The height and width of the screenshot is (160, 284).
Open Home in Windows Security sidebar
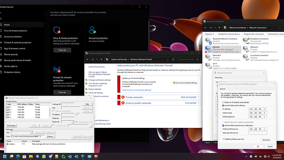pos(22,25)
